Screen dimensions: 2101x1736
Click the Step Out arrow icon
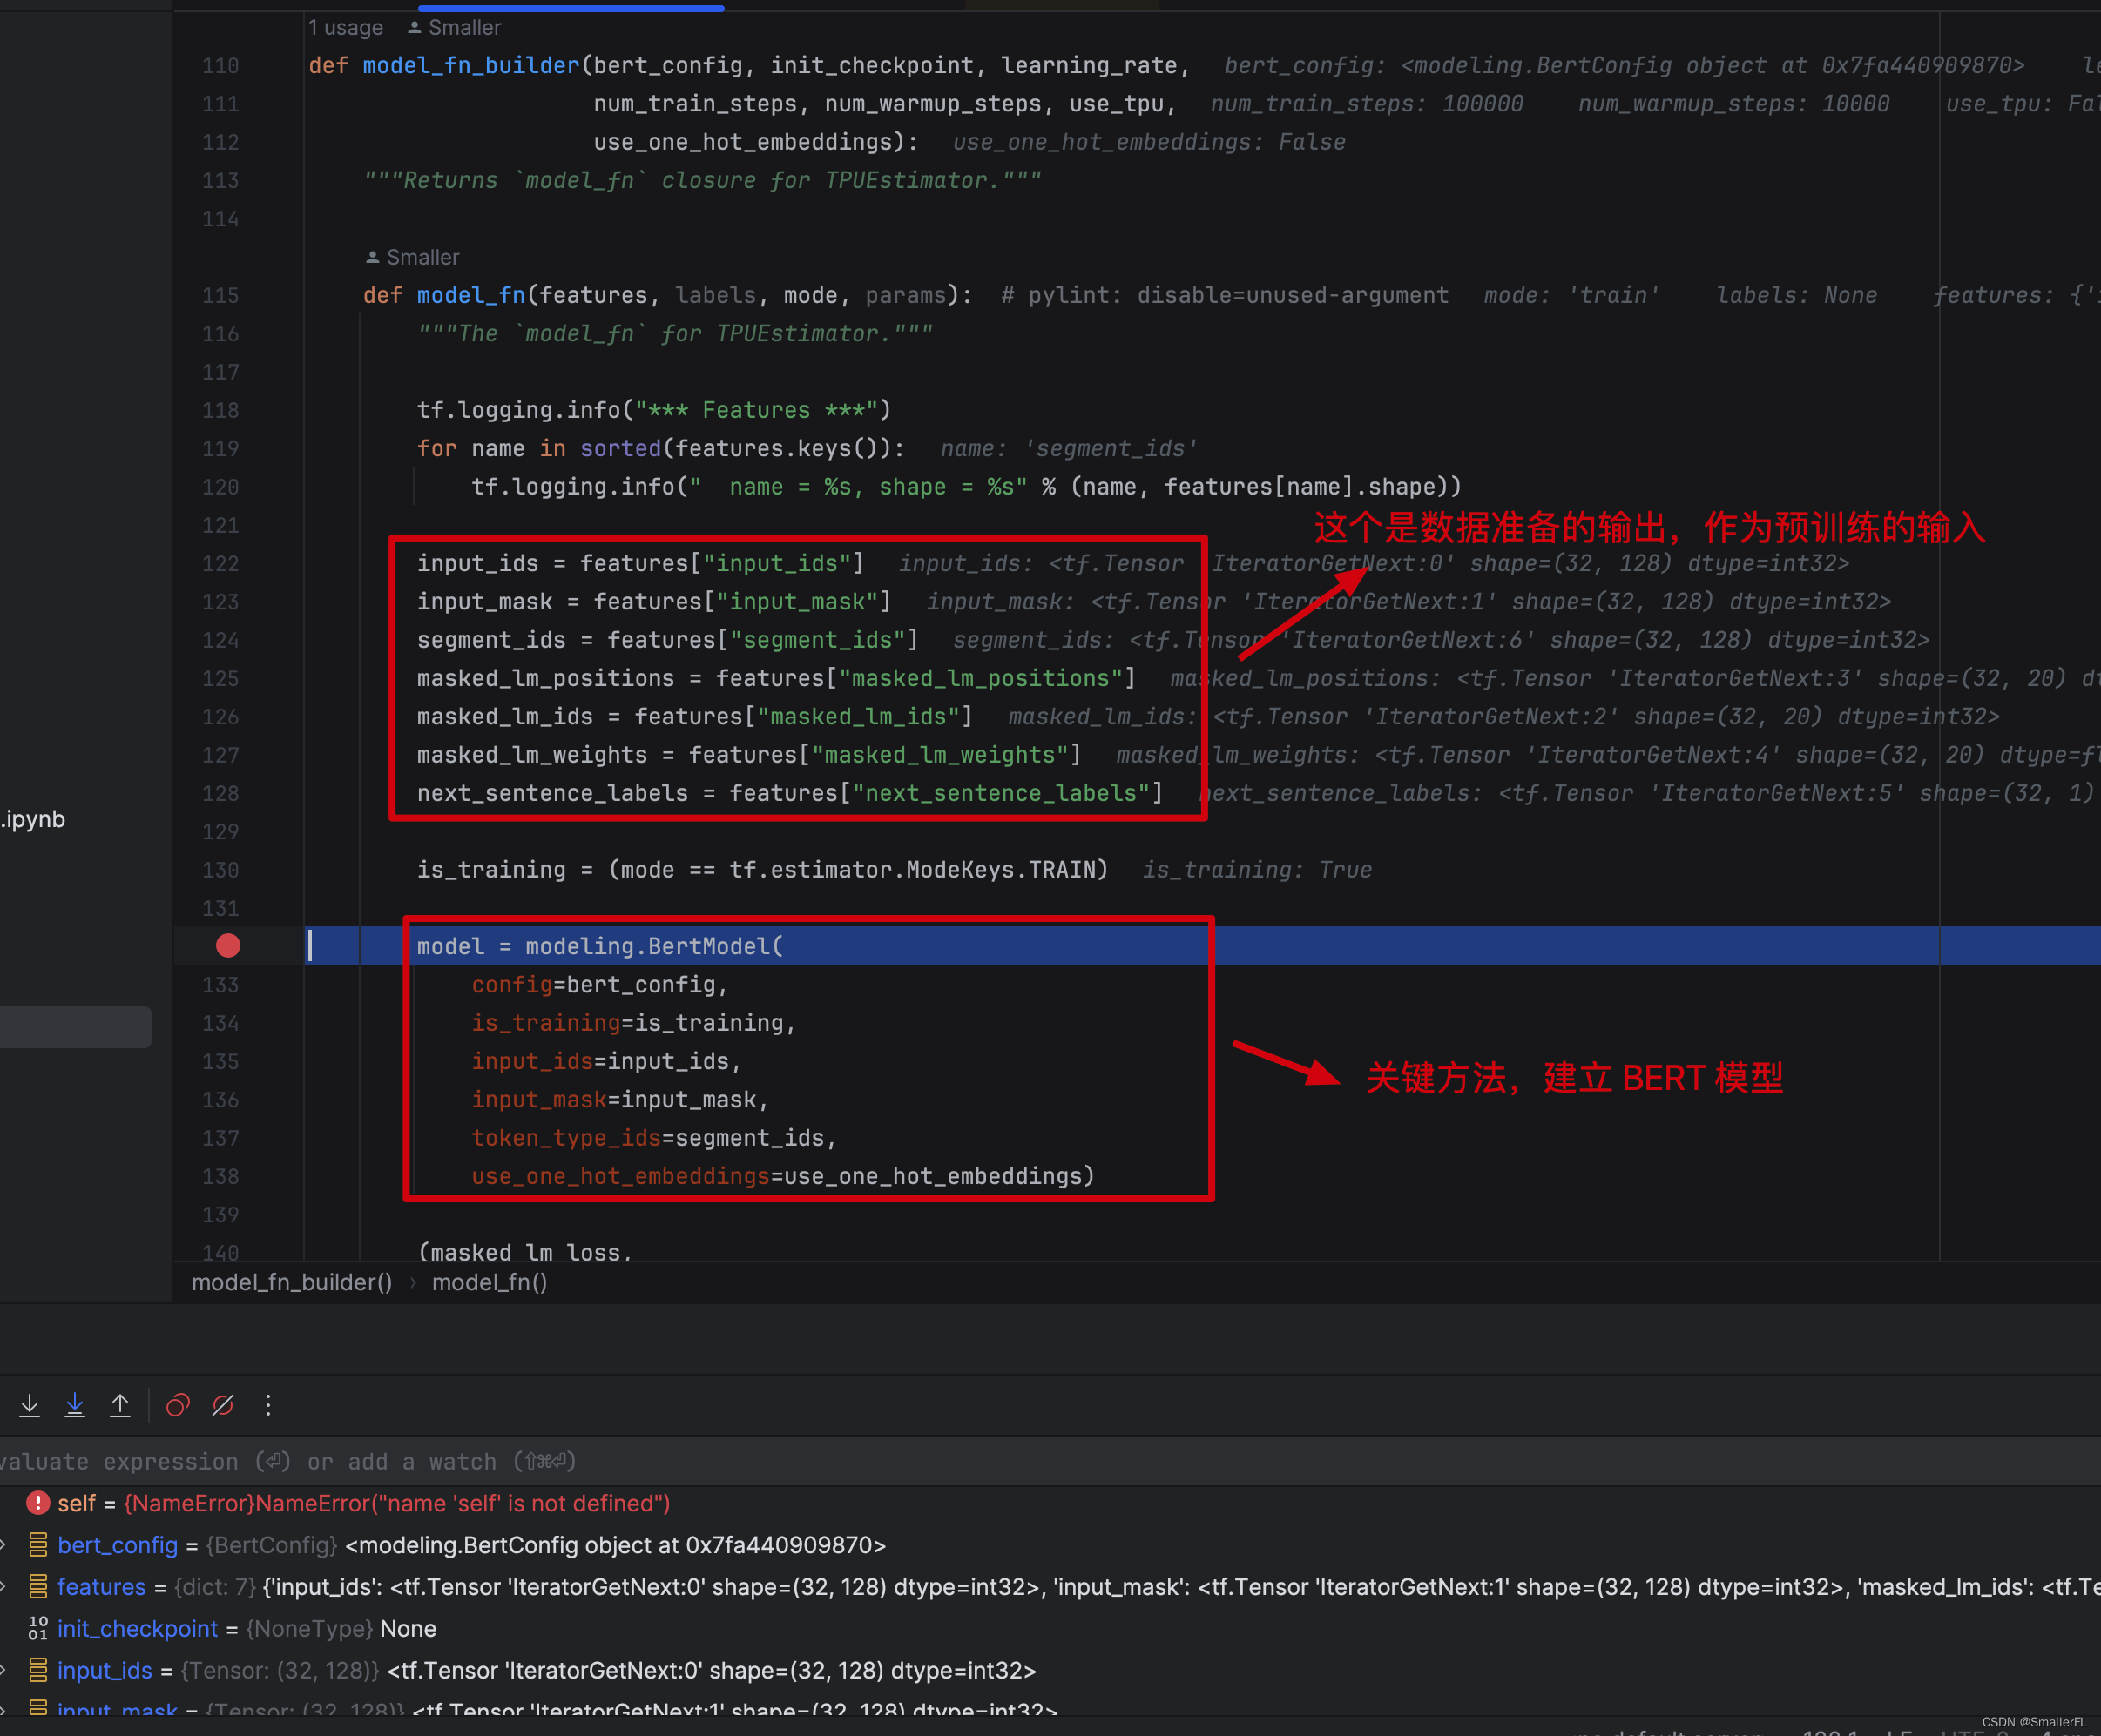click(x=120, y=1405)
